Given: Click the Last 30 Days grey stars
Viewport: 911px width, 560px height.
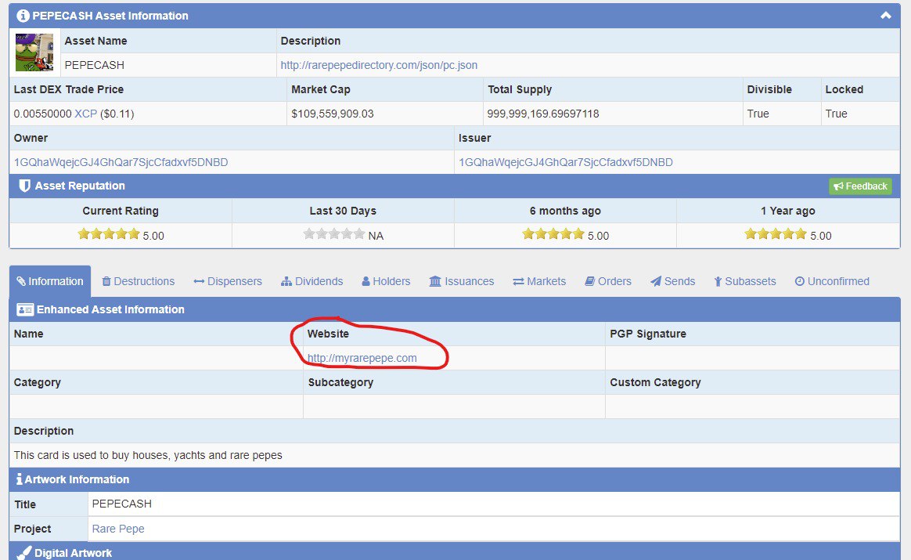Looking at the screenshot, I should point(334,233).
